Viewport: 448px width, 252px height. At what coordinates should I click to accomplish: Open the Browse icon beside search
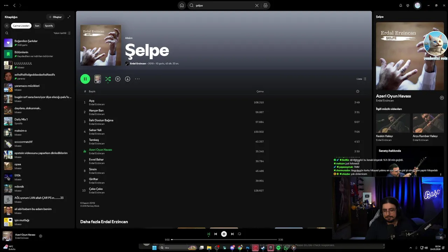coord(265,5)
